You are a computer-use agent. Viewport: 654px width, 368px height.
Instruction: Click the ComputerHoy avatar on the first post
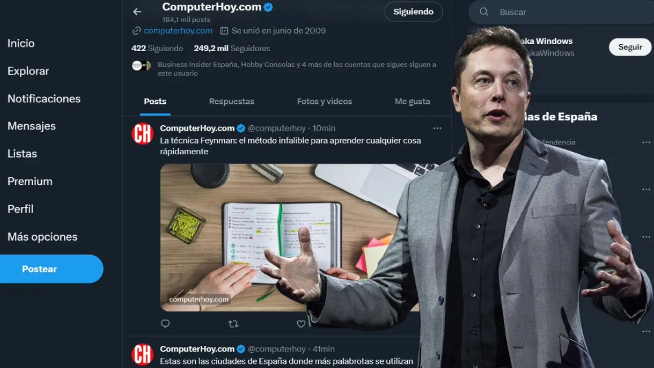(x=143, y=133)
